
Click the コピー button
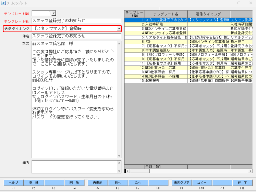202,183
